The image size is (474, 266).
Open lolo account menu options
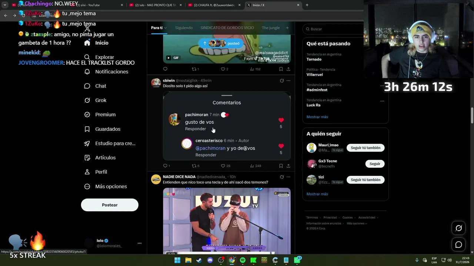click(139, 243)
